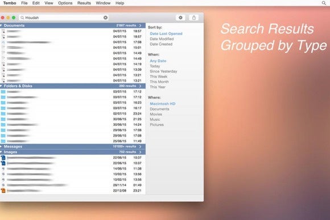The height and width of the screenshot is (220, 330).
Task: Limit search to Movies location
Action: coord(156,115)
